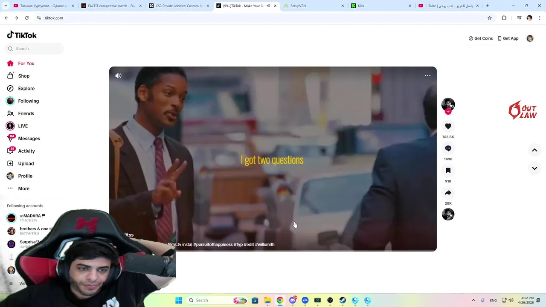Open the site information icon

point(39,18)
